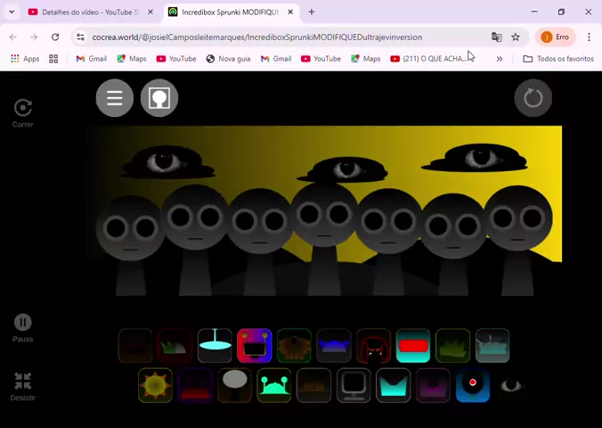Pick the blue icon with red dot
602x428 pixels.
click(x=472, y=385)
